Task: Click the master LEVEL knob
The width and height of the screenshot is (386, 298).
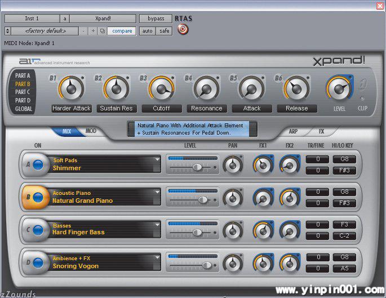Action: 339,88
